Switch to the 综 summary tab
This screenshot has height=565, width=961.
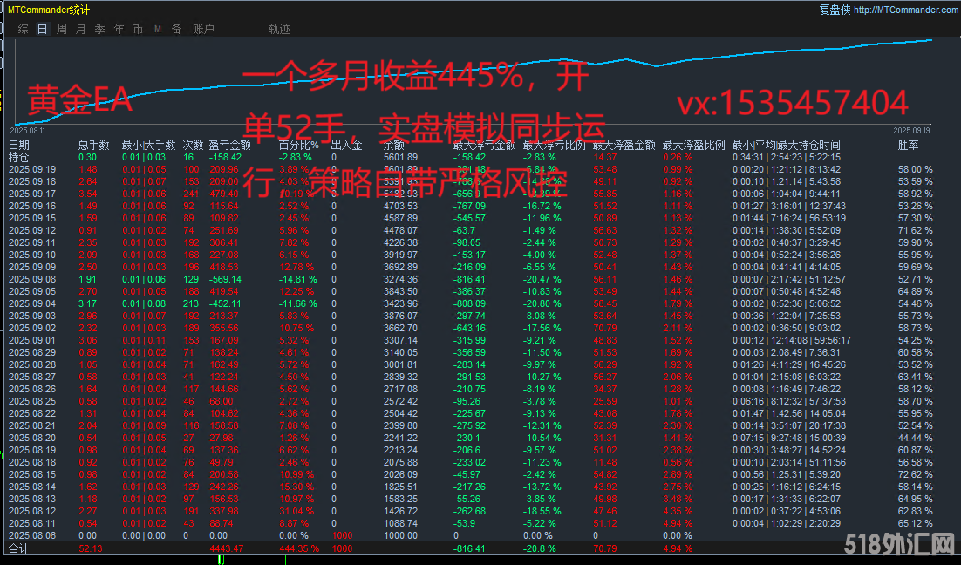(24, 29)
